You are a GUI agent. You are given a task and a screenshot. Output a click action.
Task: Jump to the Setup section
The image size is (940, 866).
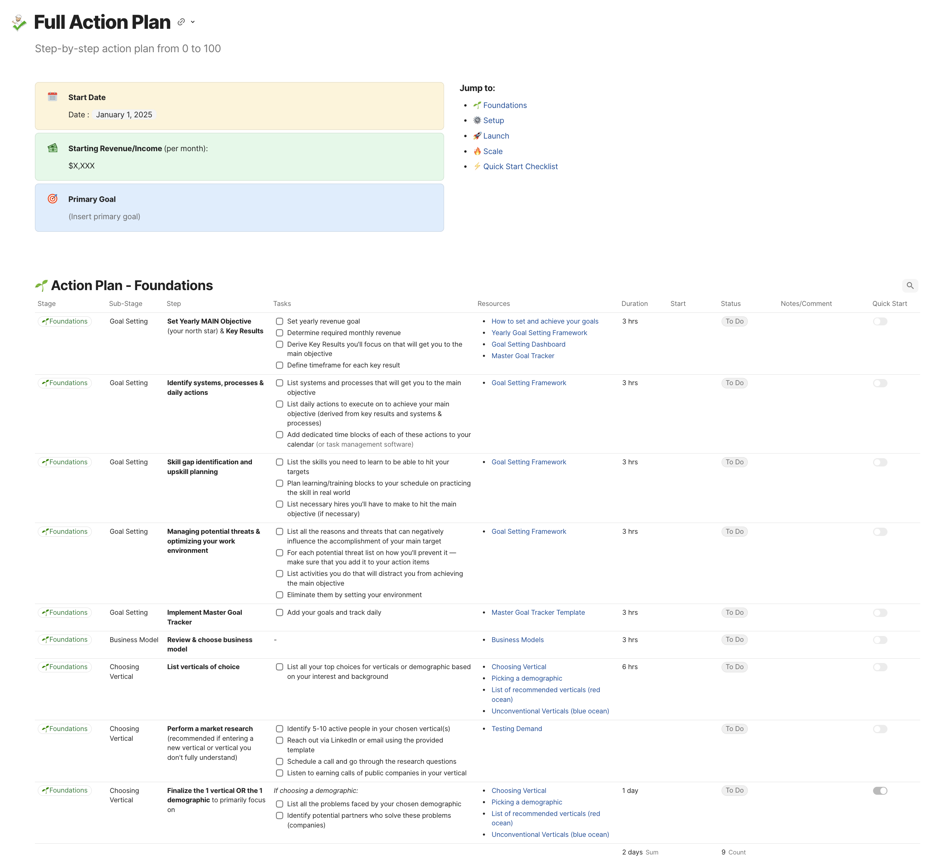[x=493, y=121]
